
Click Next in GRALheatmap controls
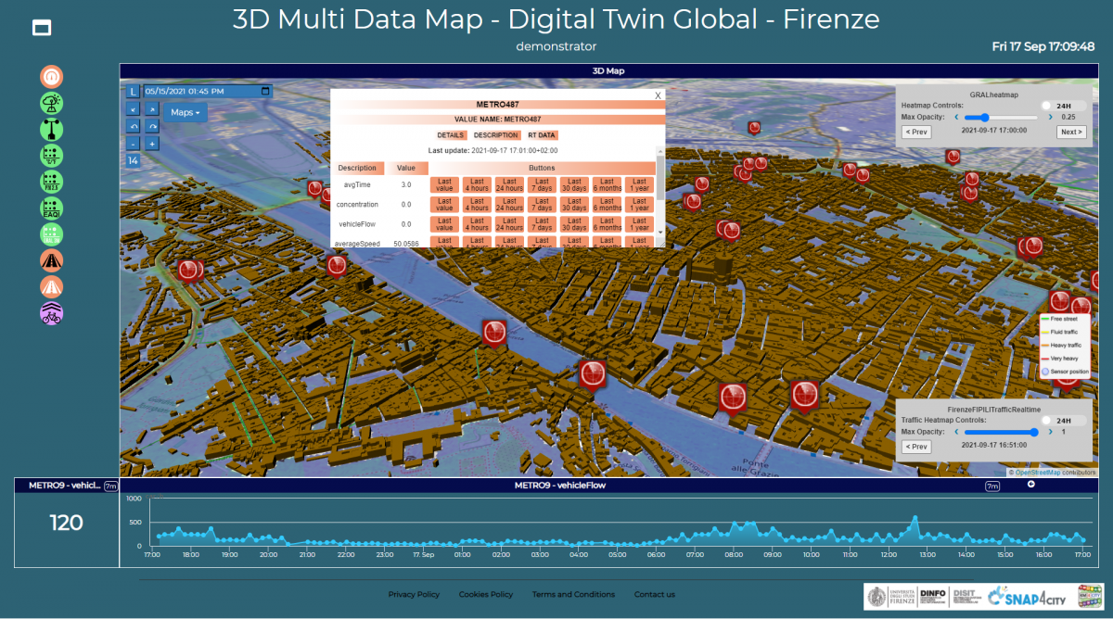click(1070, 132)
